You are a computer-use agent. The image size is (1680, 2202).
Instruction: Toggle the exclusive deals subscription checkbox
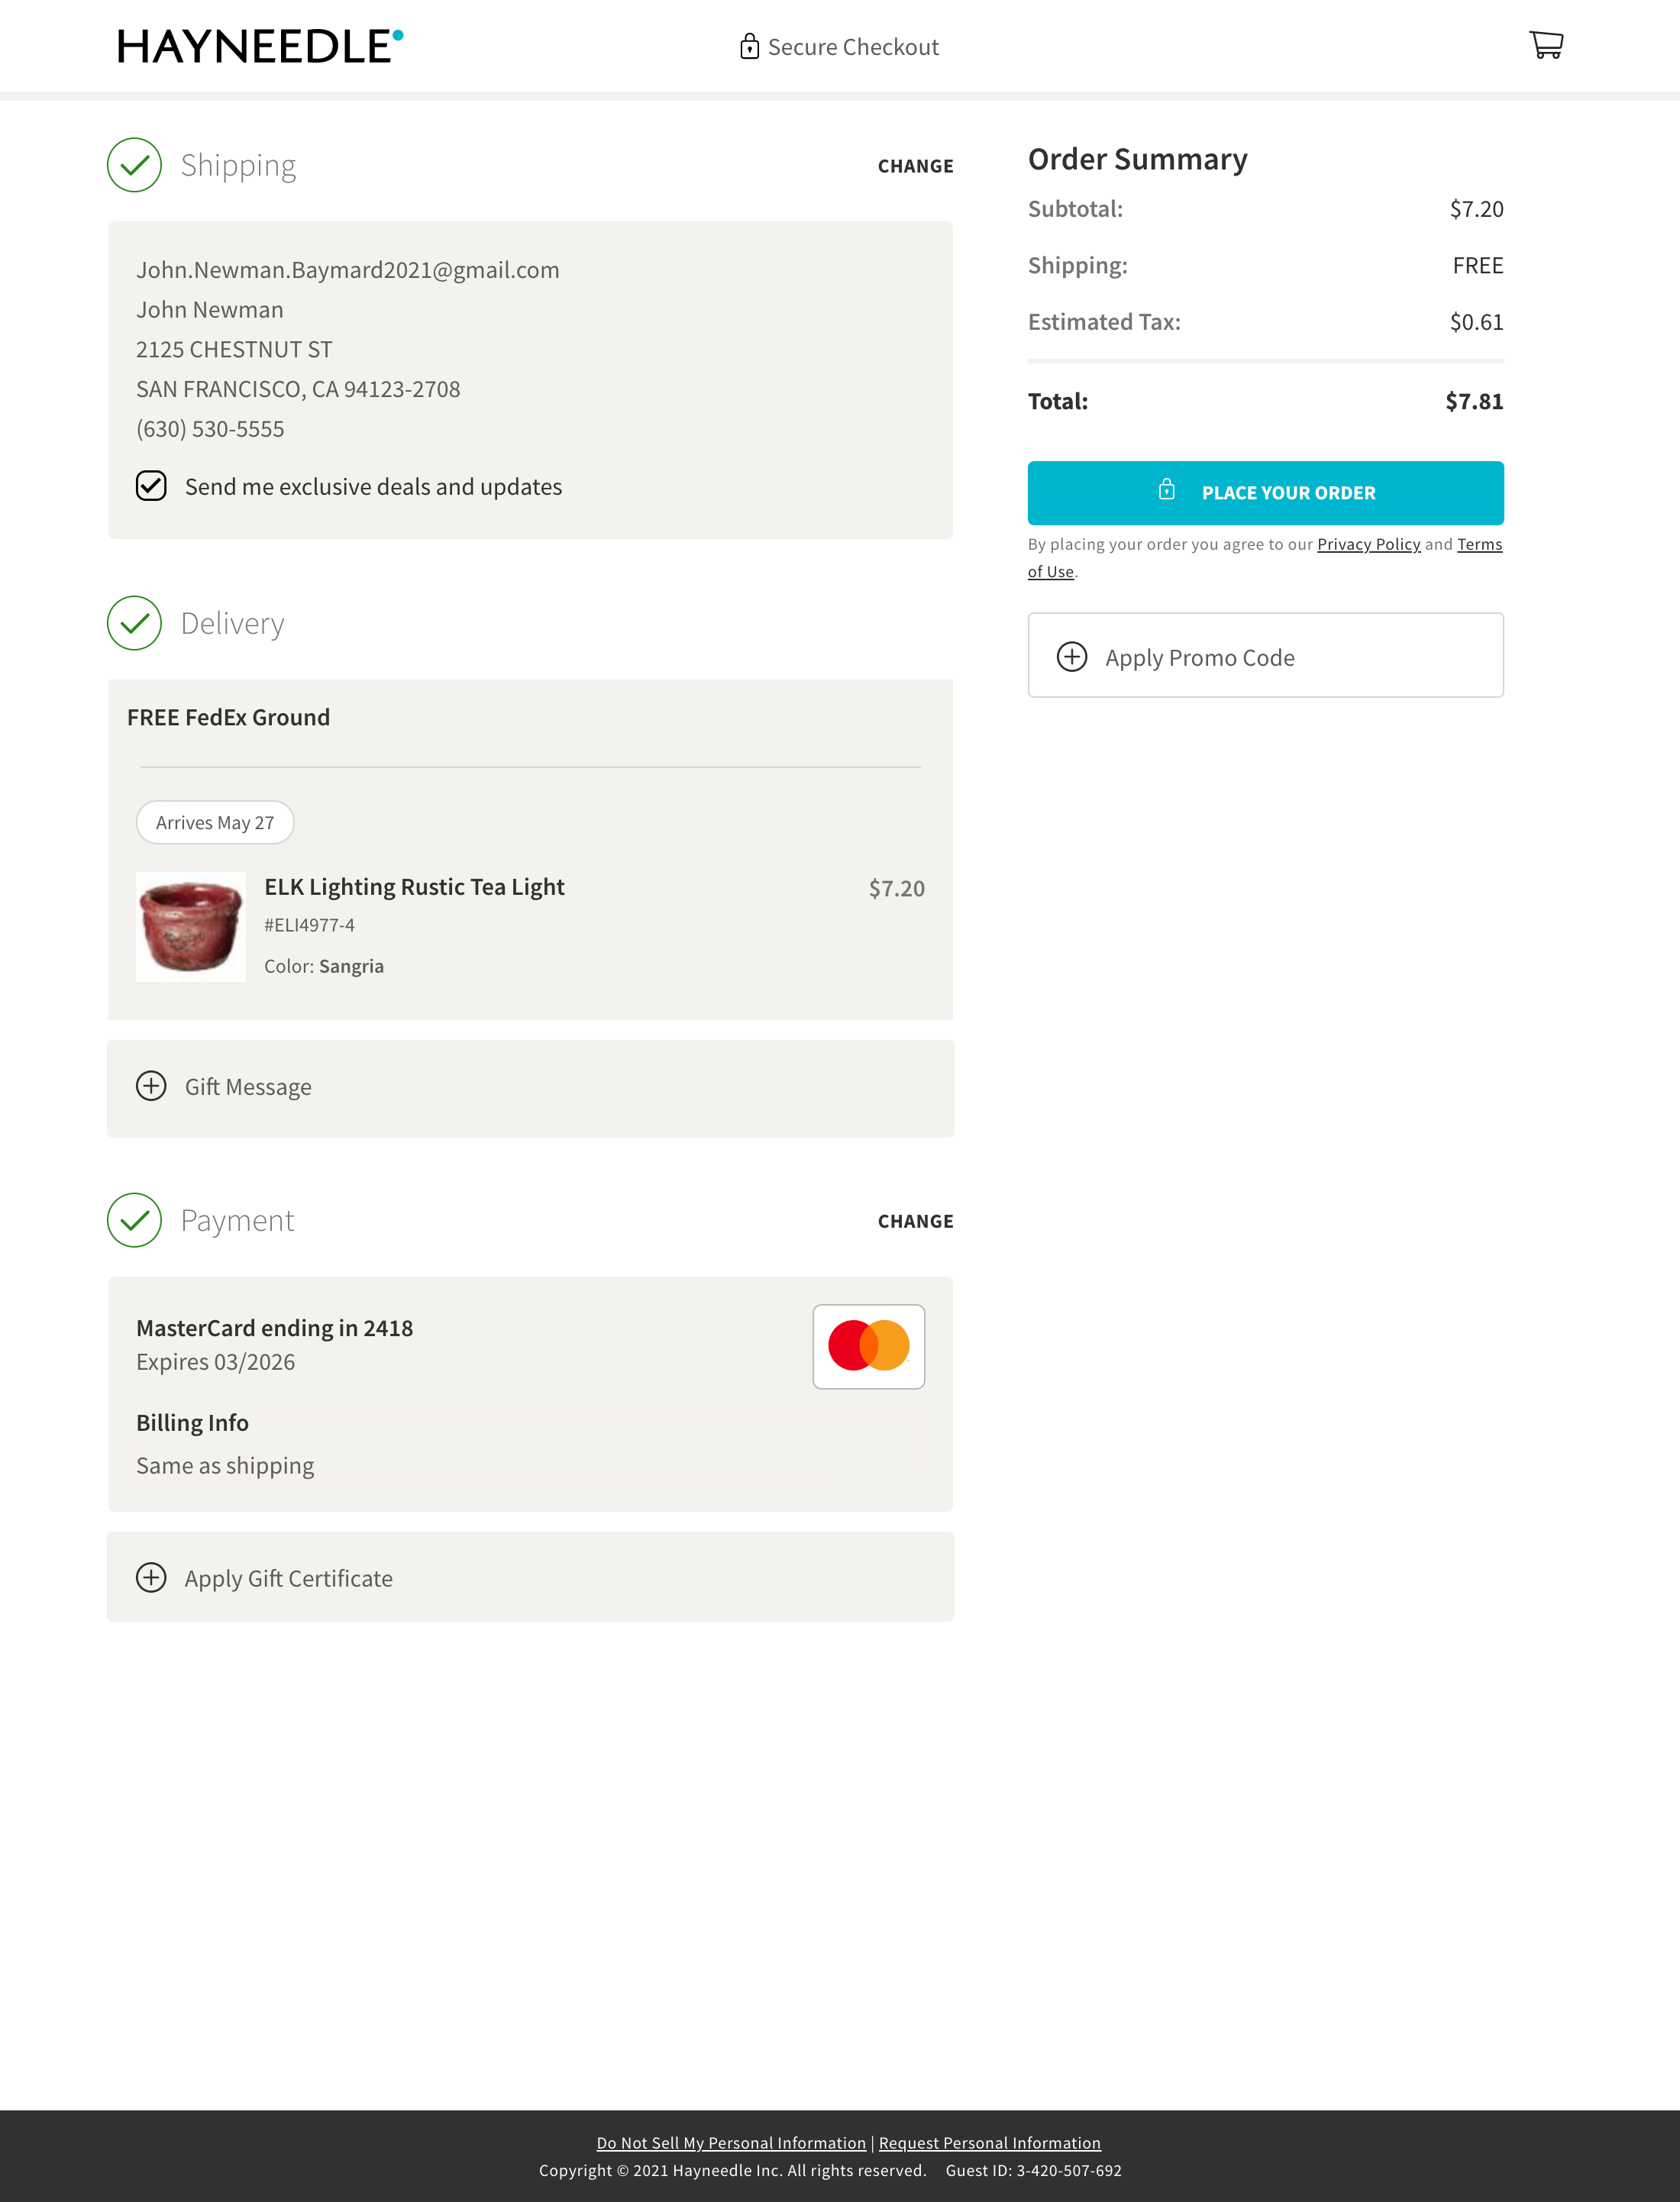tap(151, 486)
